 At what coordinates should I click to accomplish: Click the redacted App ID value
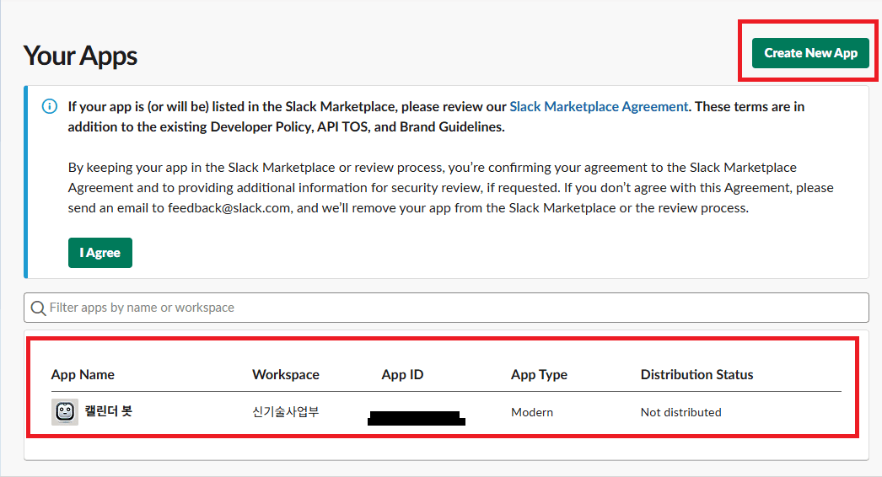(417, 417)
